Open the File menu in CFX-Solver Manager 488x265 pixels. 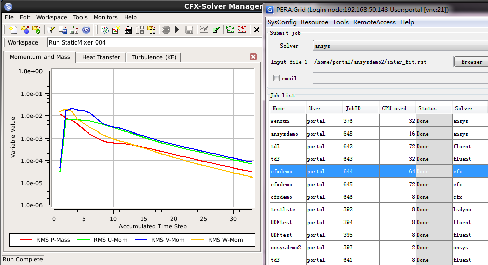[9, 17]
